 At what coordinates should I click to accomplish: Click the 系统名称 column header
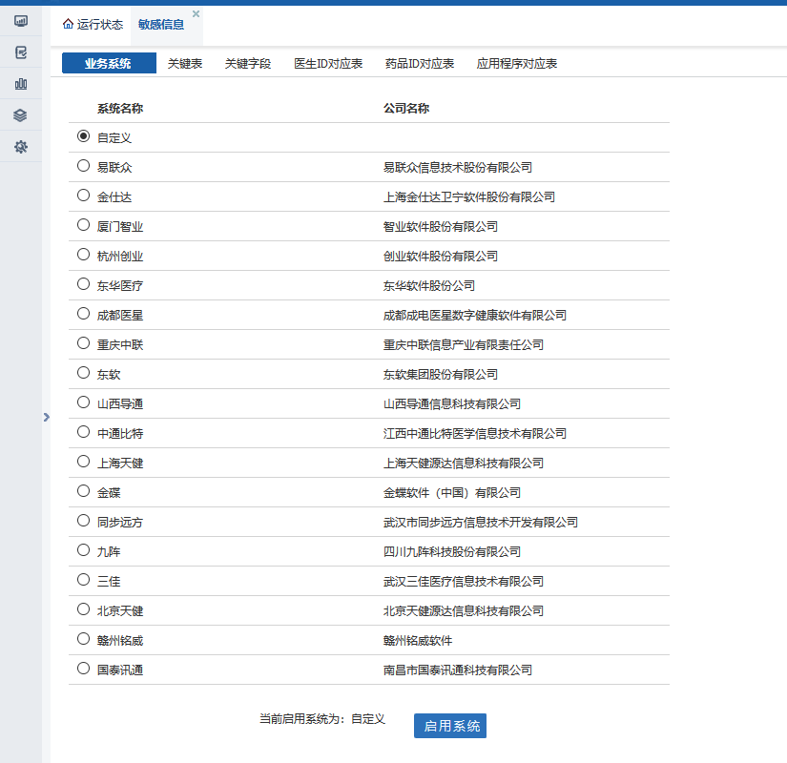[120, 109]
